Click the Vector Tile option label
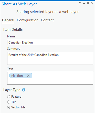The height and width of the screenshot is (113, 95). (x=18, y=107)
